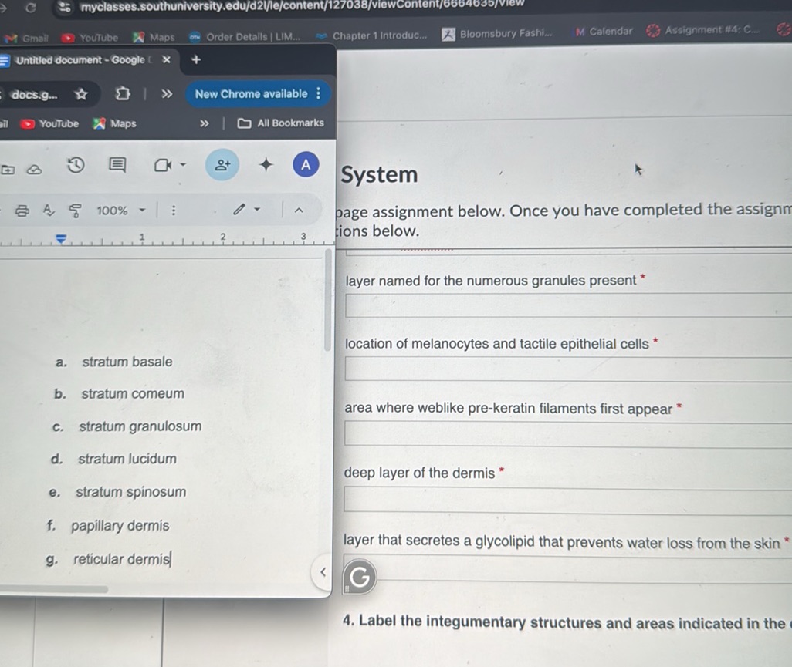792x667 pixels.
Task: Open the All Bookmarks folder
Action: (x=281, y=123)
